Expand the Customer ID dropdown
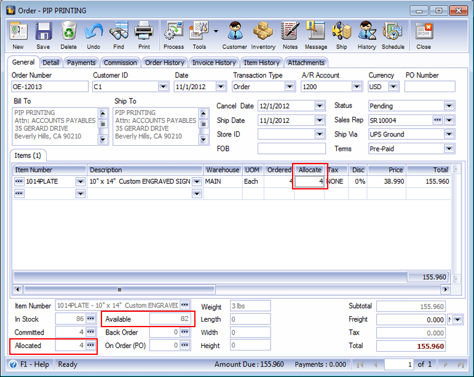This screenshot has height=377, width=474. coord(163,87)
